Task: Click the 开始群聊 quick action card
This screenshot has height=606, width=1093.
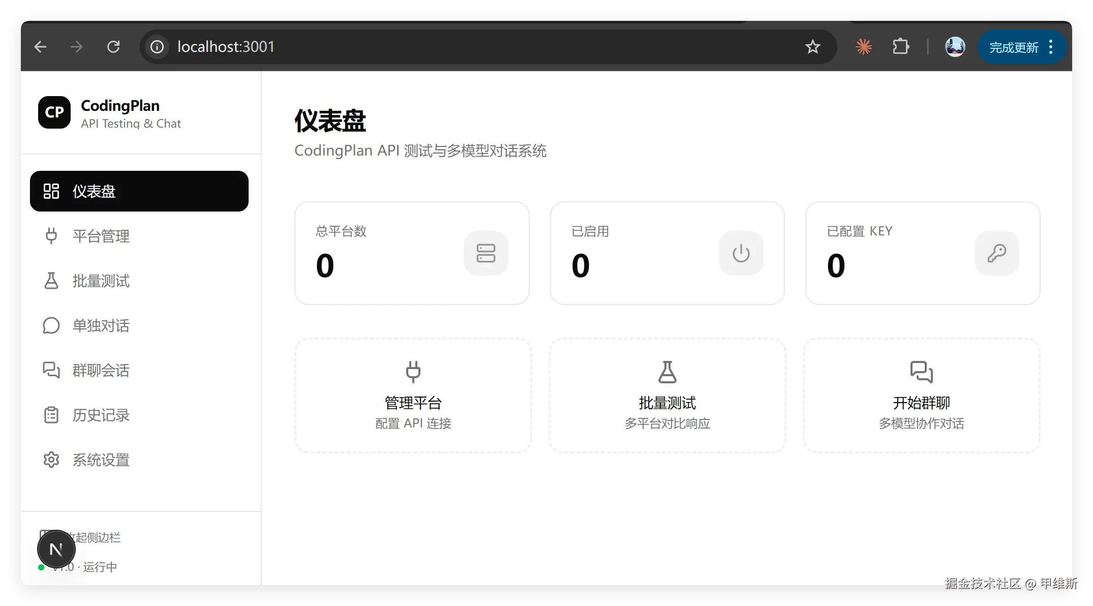Action: [x=921, y=396]
